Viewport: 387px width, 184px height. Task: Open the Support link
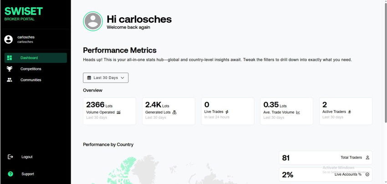(27, 174)
